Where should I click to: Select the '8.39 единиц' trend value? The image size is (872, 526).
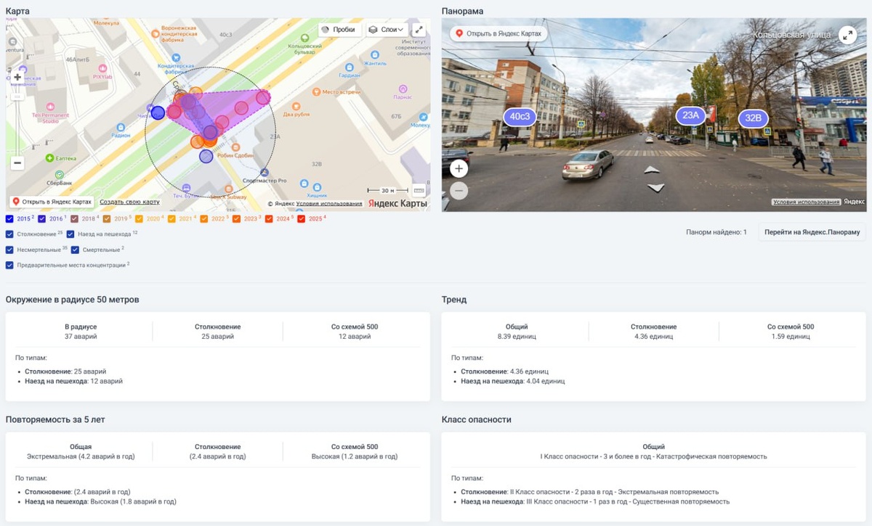click(x=517, y=337)
